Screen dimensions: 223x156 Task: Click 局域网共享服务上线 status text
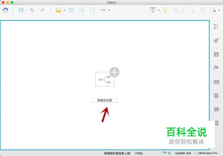pyautogui.click(x=118, y=153)
